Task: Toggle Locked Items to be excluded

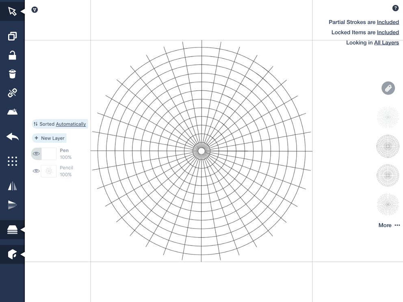Action: [x=388, y=32]
